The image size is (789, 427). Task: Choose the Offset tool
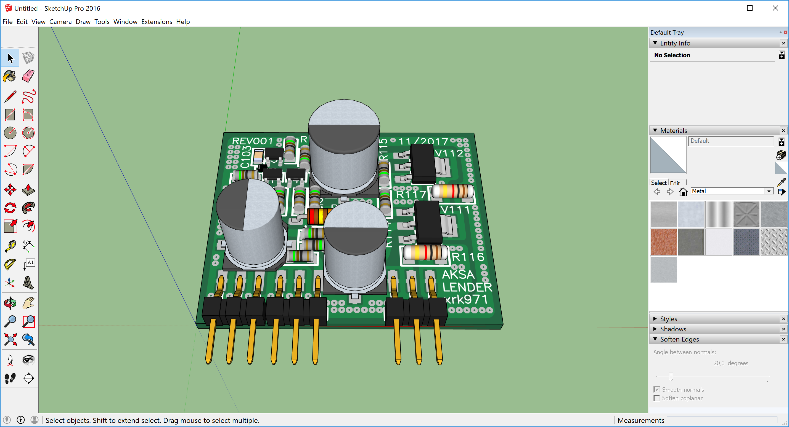point(28,226)
